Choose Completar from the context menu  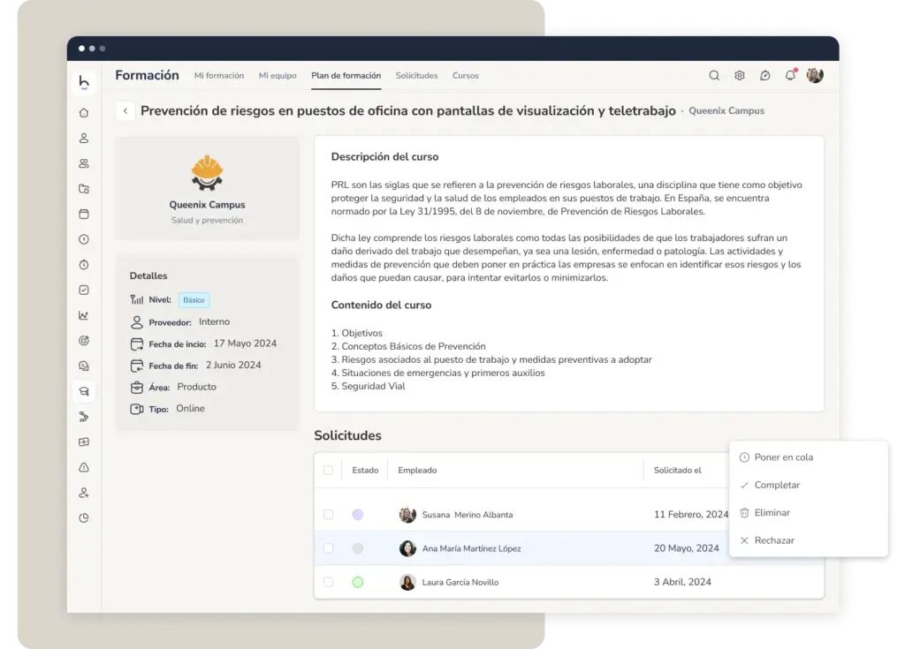pyautogui.click(x=777, y=485)
